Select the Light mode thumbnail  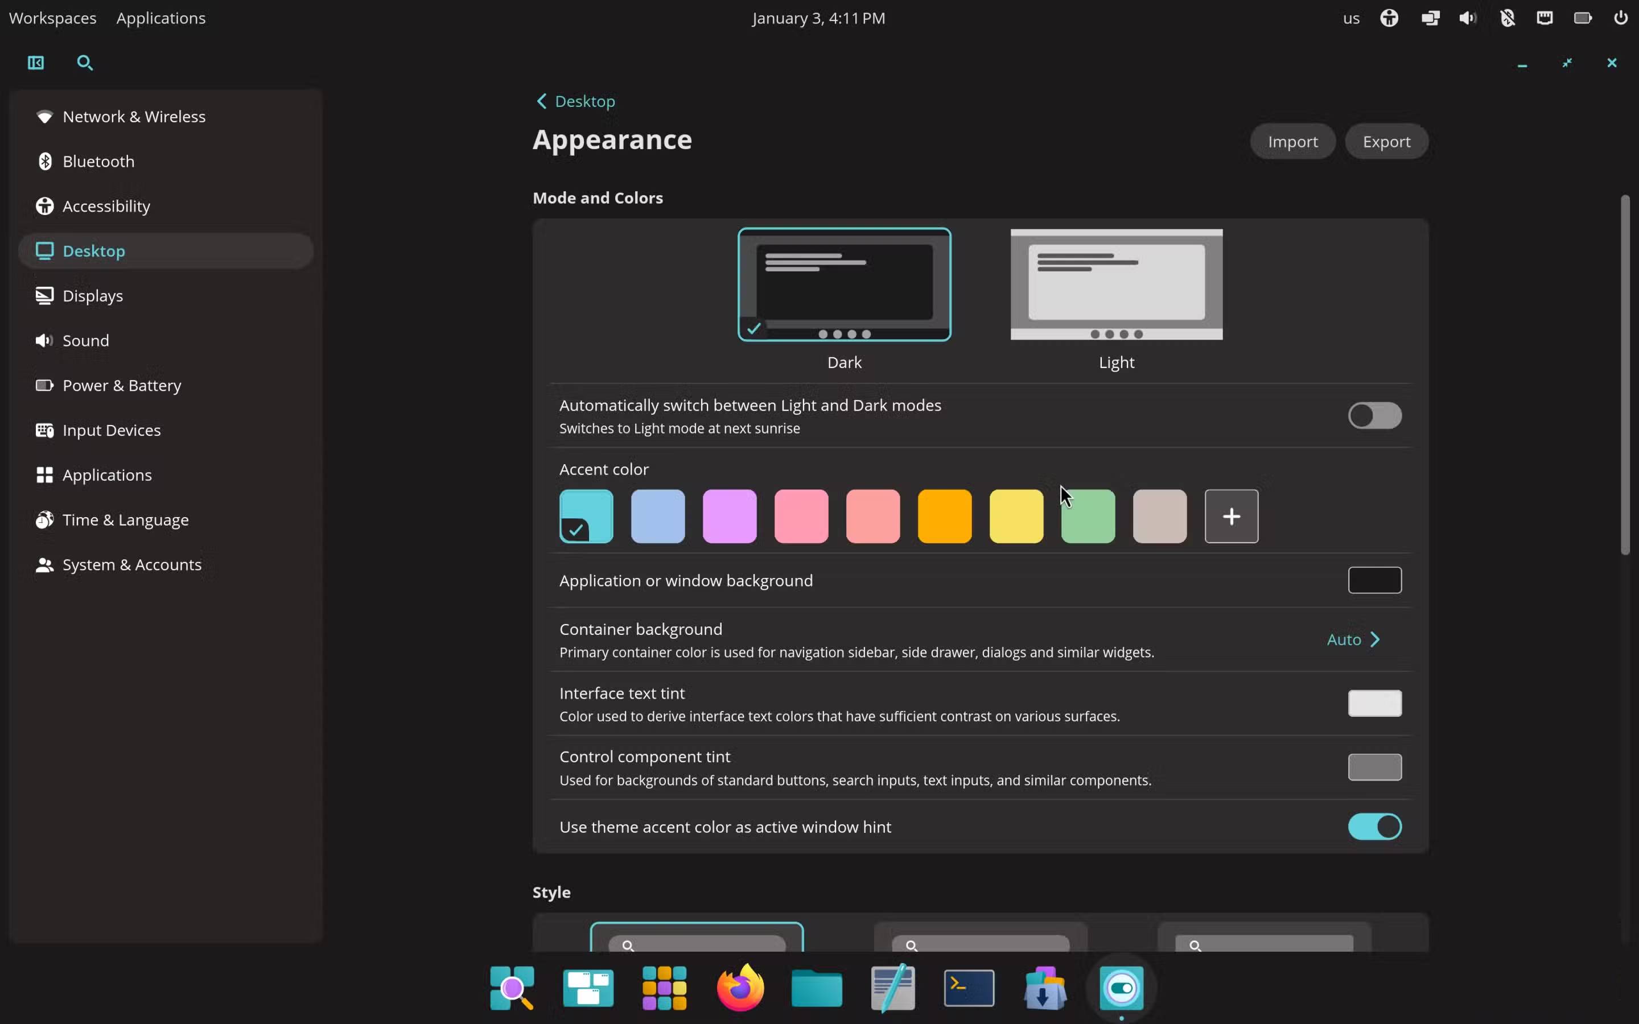pos(1115,284)
